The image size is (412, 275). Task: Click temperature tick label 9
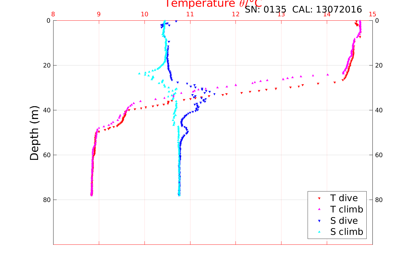(x=99, y=14)
